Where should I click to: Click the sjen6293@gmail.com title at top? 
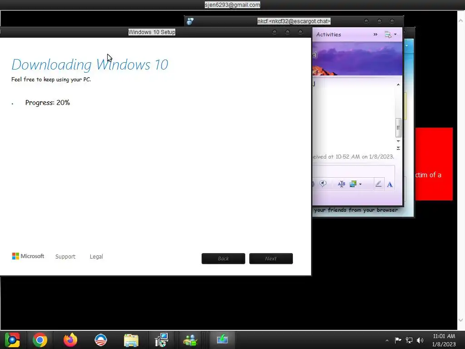point(232,5)
